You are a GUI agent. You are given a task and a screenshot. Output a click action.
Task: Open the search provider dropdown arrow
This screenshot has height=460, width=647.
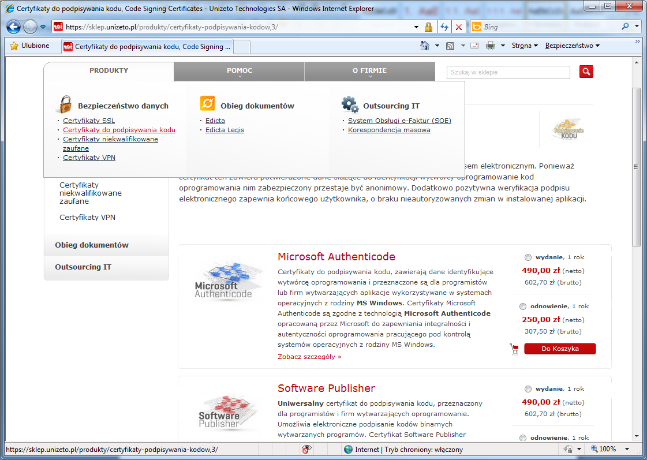click(x=637, y=27)
